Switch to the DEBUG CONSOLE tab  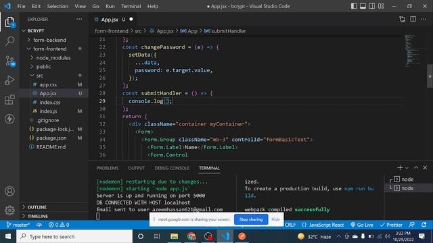[172, 168]
